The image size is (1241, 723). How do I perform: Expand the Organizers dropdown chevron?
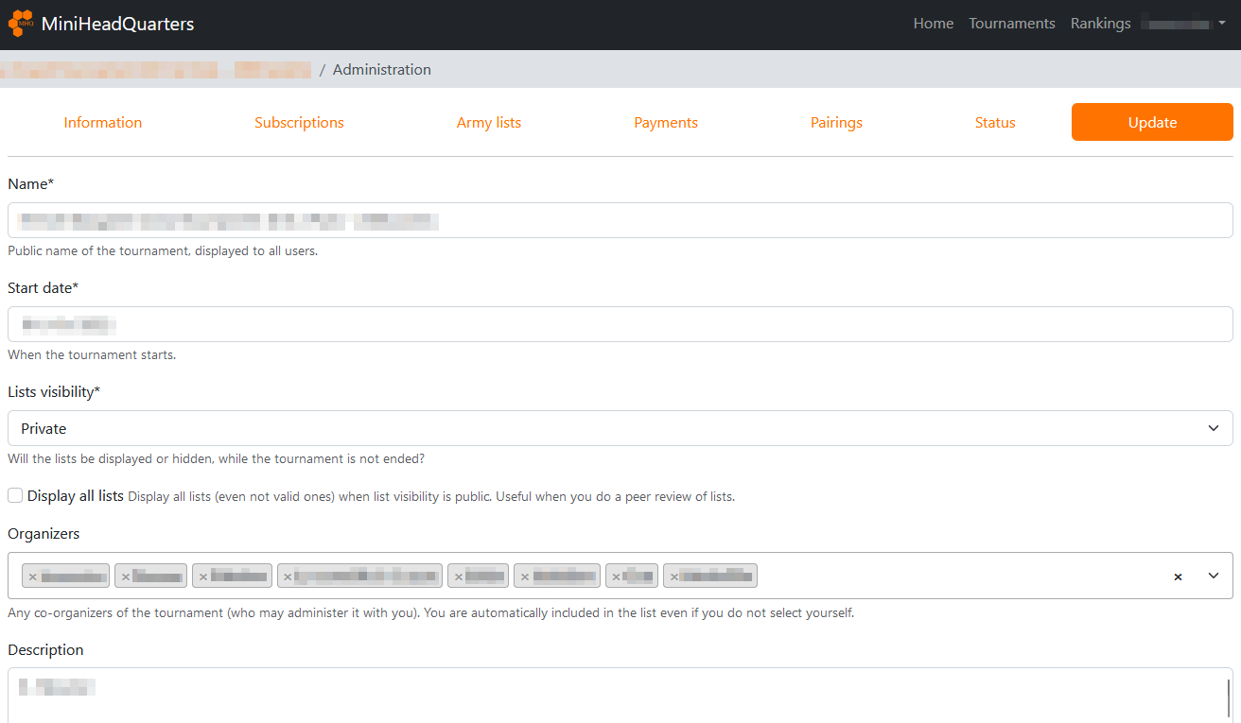[1214, 576]
